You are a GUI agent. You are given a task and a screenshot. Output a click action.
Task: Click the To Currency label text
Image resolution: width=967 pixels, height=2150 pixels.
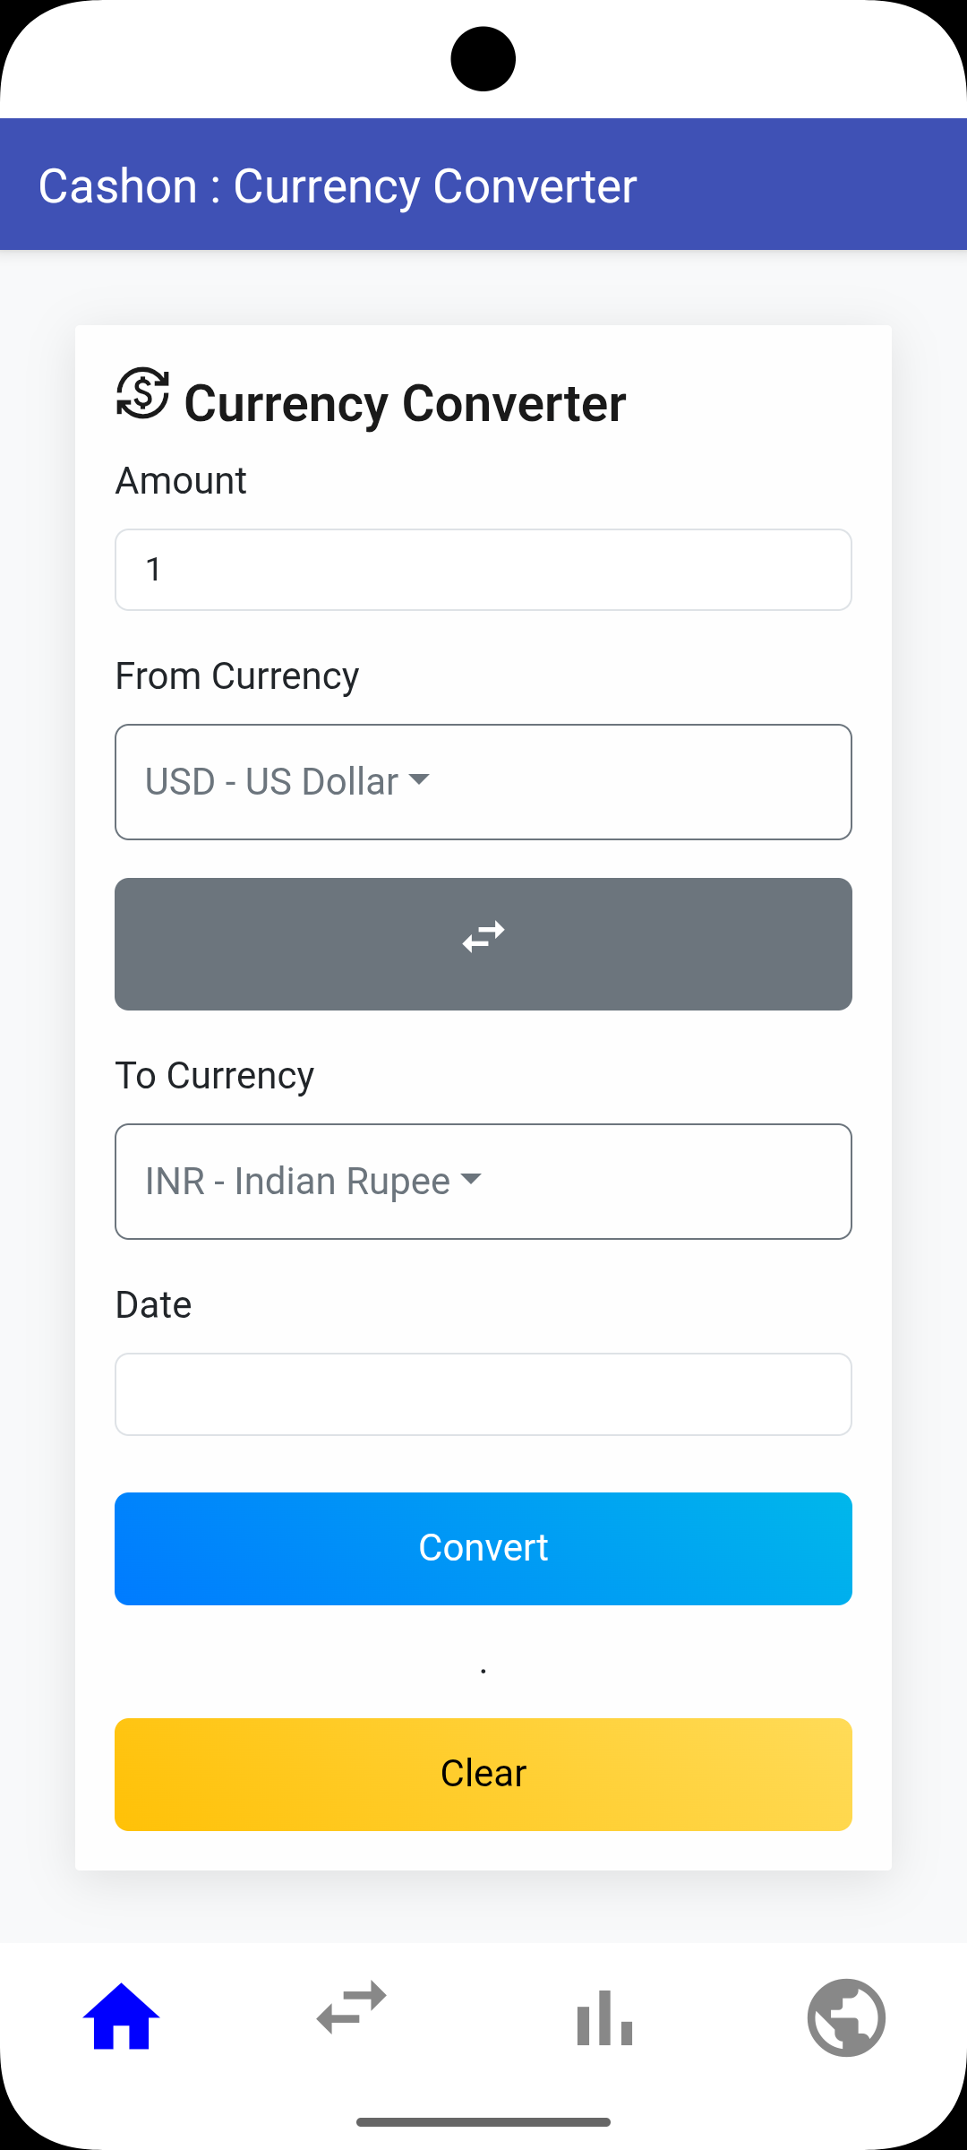pos(215,1076)
